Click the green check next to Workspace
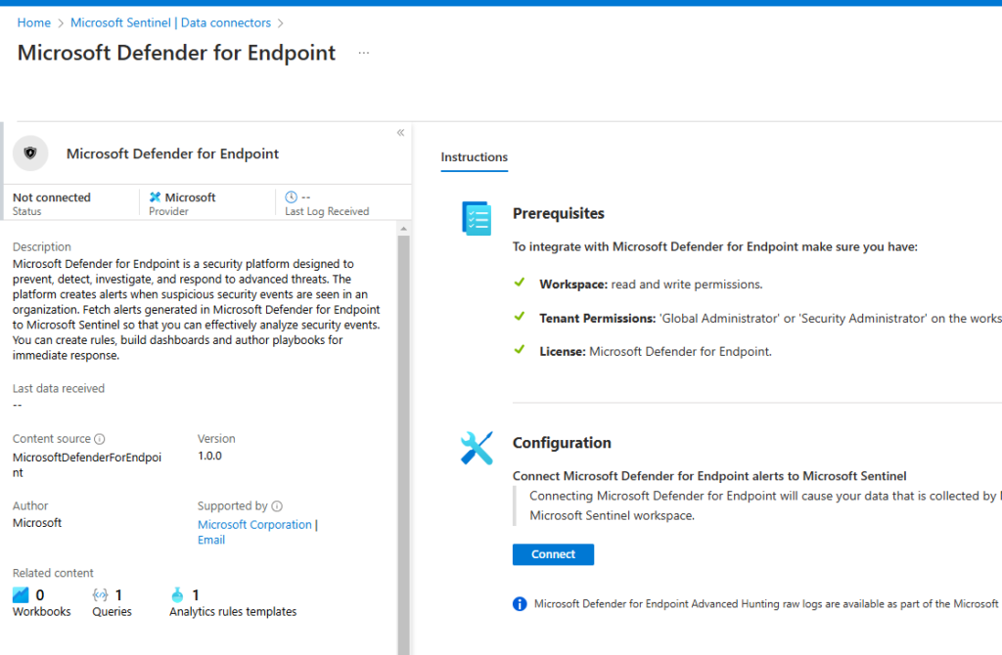 click(x=520, y=283)
